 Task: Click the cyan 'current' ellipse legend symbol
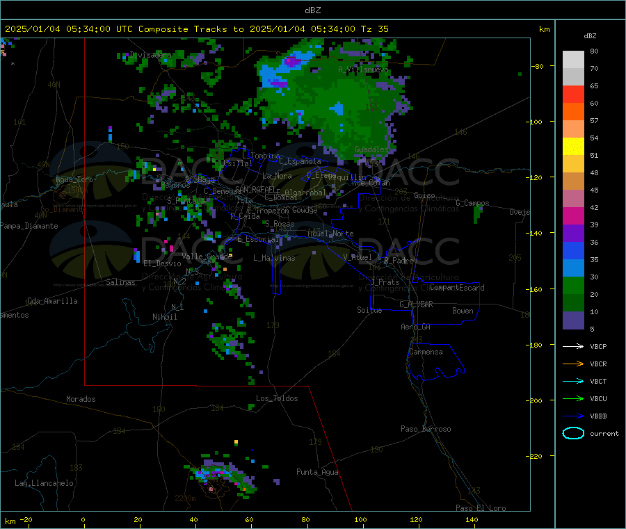click(573, 433)
